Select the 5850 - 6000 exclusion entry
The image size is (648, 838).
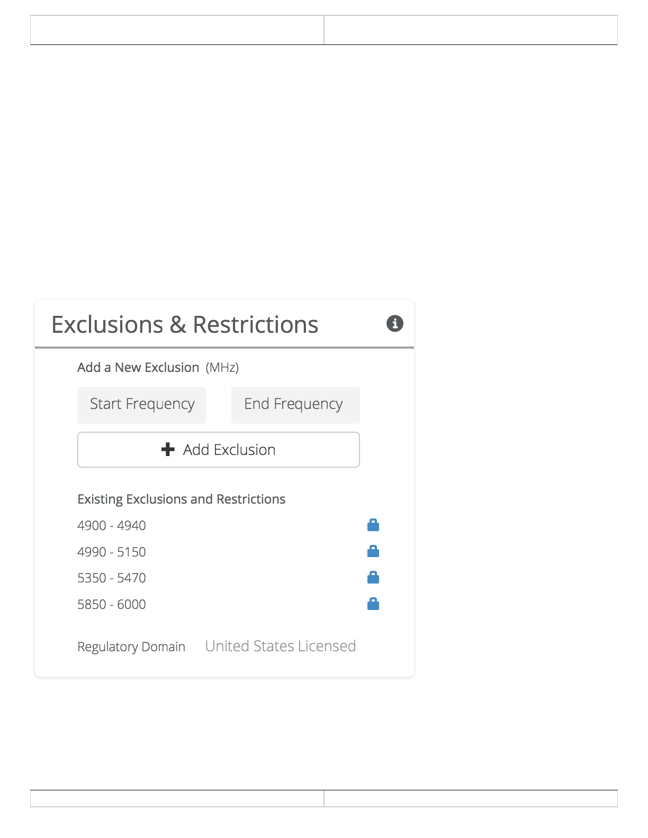pos(112,604)
